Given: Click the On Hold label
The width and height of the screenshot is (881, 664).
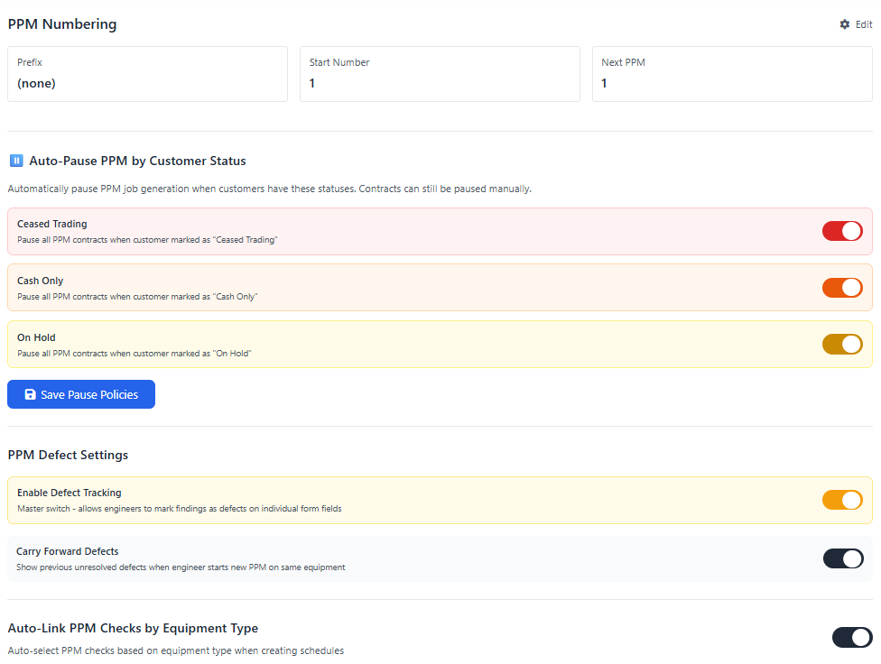Looking at the screenshot, I should [36, 337].
